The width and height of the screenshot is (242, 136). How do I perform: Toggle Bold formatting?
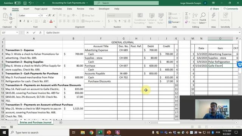(x=20, y=21)
